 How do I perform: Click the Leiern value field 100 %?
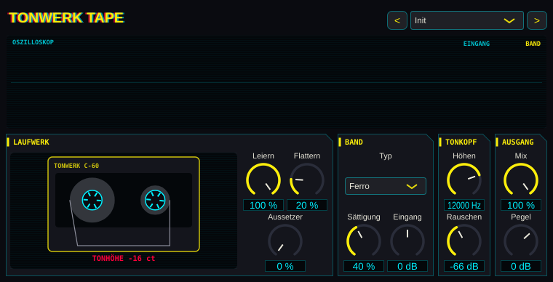[263, 205]
